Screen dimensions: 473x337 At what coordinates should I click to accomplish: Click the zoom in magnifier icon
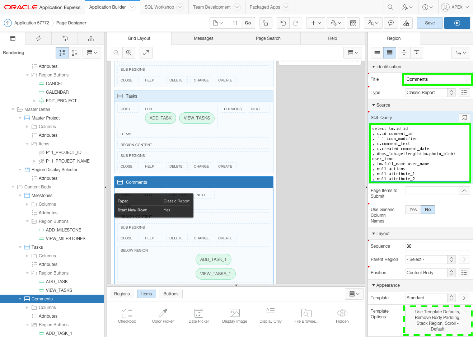coord(129,53)
